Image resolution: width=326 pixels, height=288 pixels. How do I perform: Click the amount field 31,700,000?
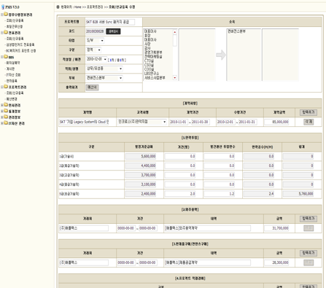point(276,228)
